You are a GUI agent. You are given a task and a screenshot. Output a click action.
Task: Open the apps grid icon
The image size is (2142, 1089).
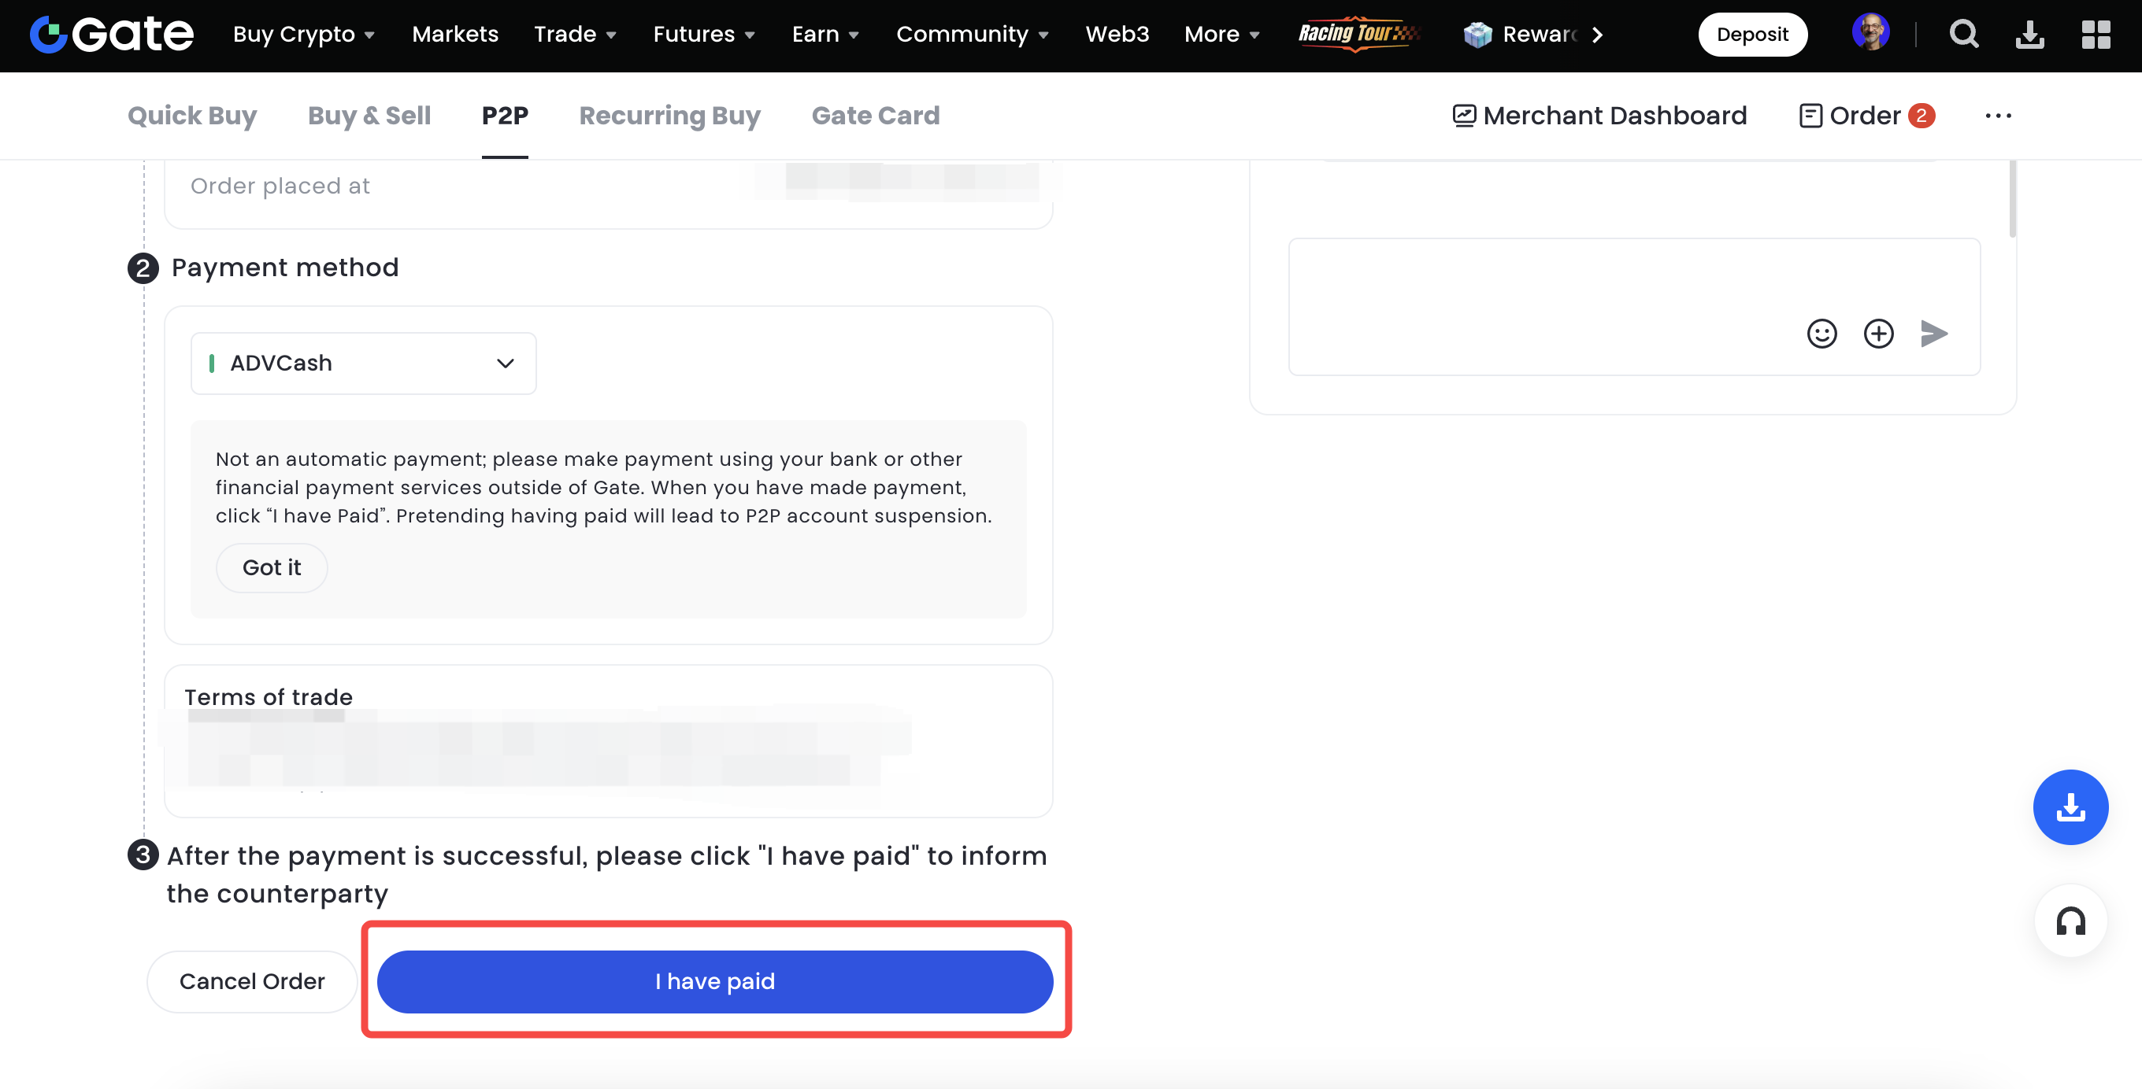(2096, 35)
